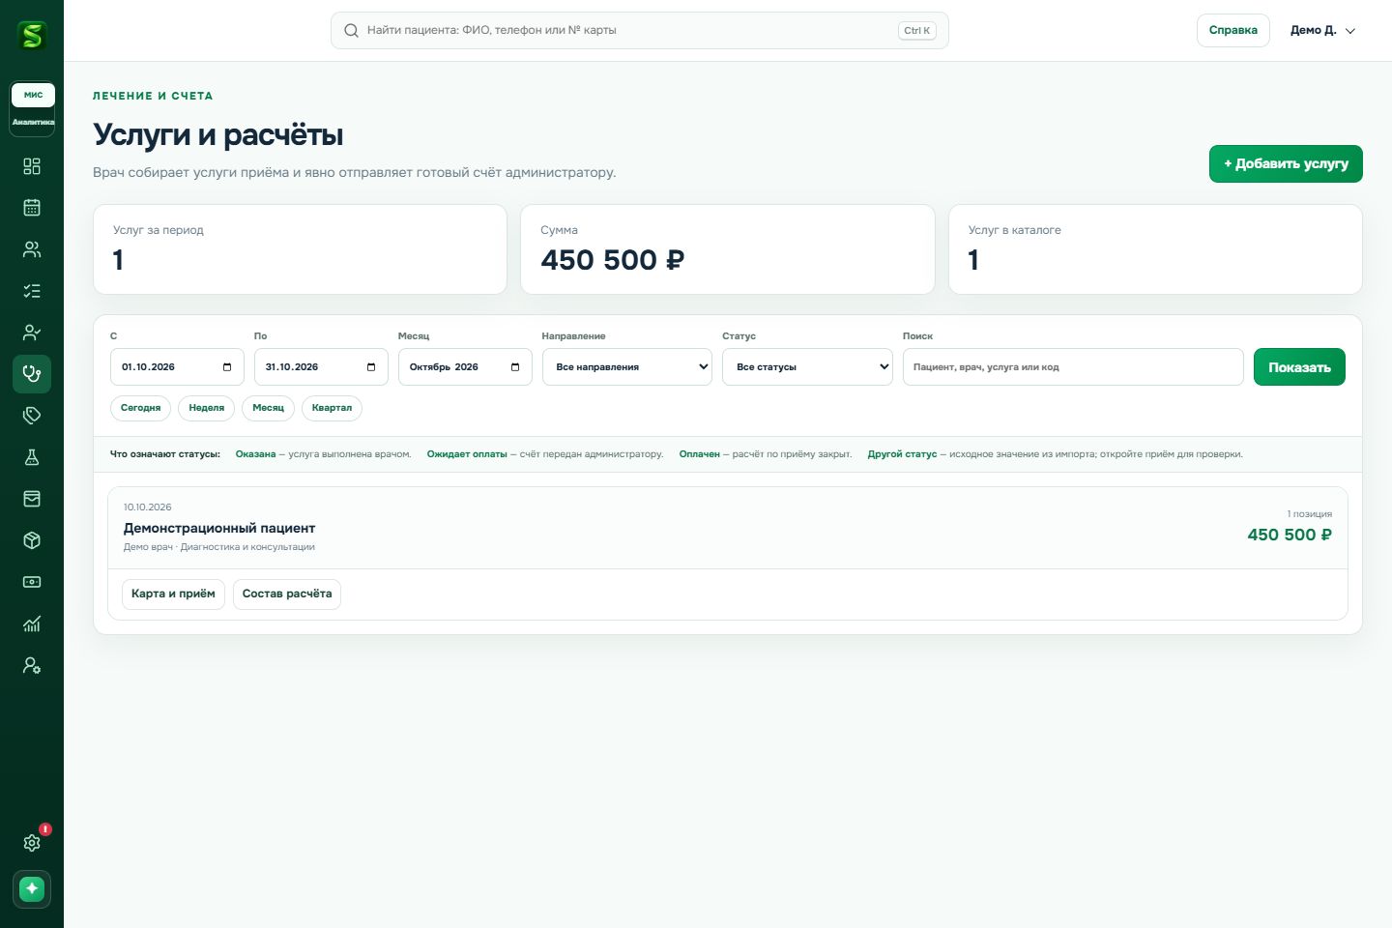Open the cash banknote sidebar icon
This screenshot has height=928, width=1392.
[32, 582]
